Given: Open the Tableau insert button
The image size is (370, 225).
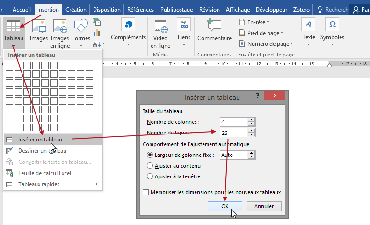Looking at the screenshot, I should (14, 33).
